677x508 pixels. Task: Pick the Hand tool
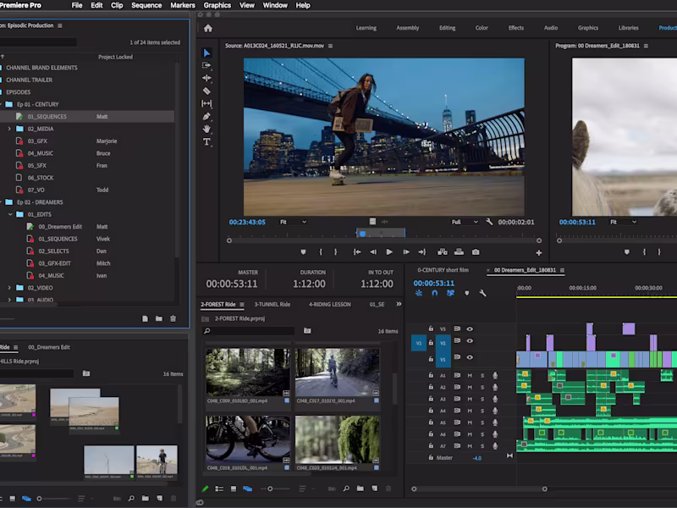(207, 129)
